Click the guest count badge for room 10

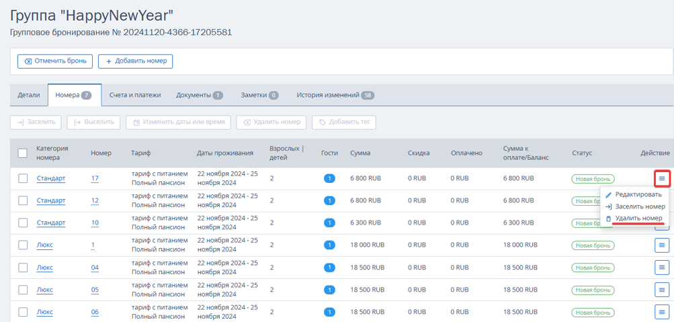[329, 223]
